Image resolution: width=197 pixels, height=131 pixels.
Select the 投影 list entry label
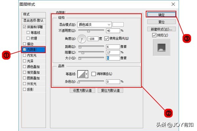[x=30, y=89]
